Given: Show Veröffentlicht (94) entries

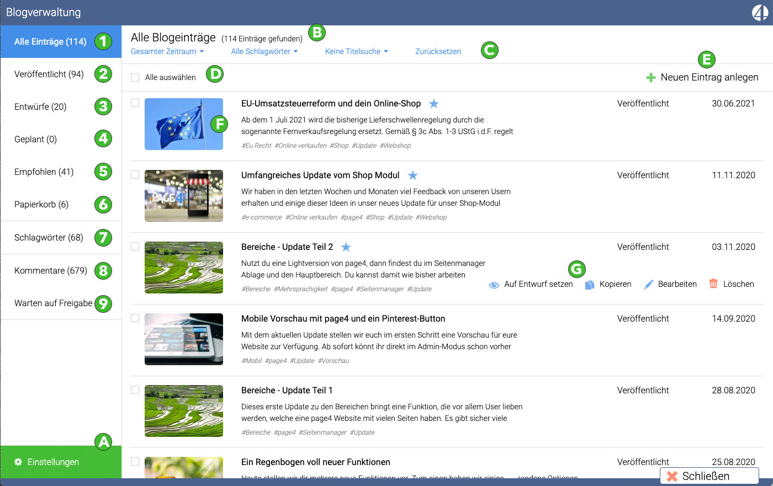Looking at the screenshot, I should coord(61,74).
